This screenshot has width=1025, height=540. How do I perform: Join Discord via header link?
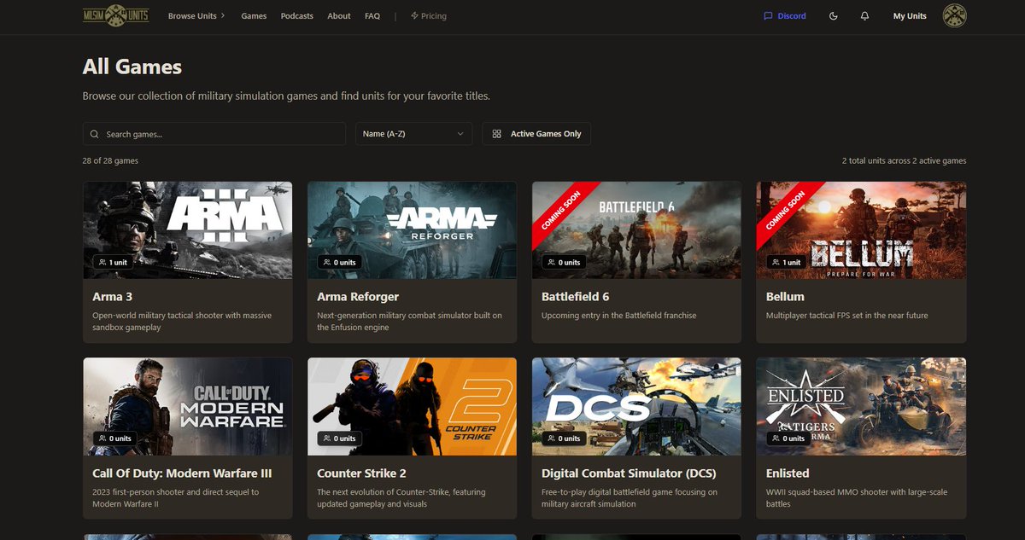pos(785,16)
